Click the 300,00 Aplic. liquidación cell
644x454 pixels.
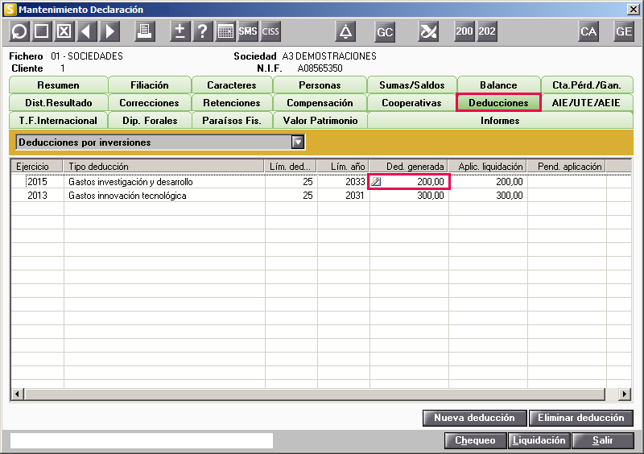pyautogui.click(x=488, y=196)
